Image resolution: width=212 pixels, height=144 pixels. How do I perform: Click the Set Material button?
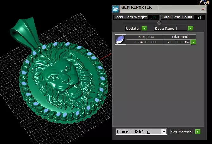(x=182, y=132)
